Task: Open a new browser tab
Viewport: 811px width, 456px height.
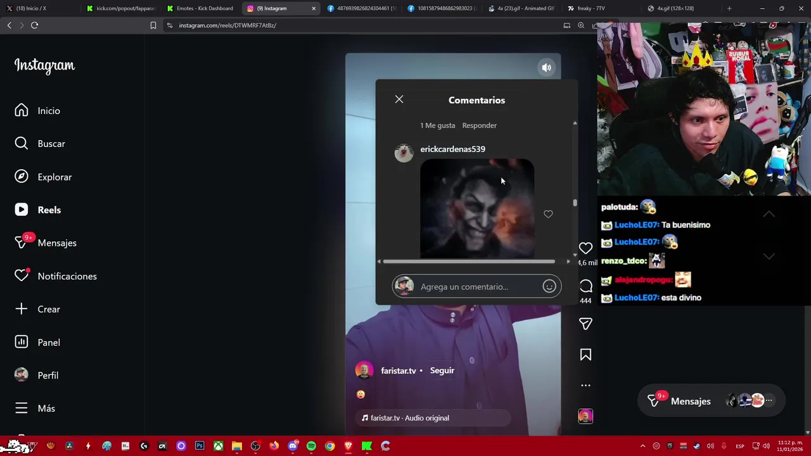Action: (x=729, y=8)
